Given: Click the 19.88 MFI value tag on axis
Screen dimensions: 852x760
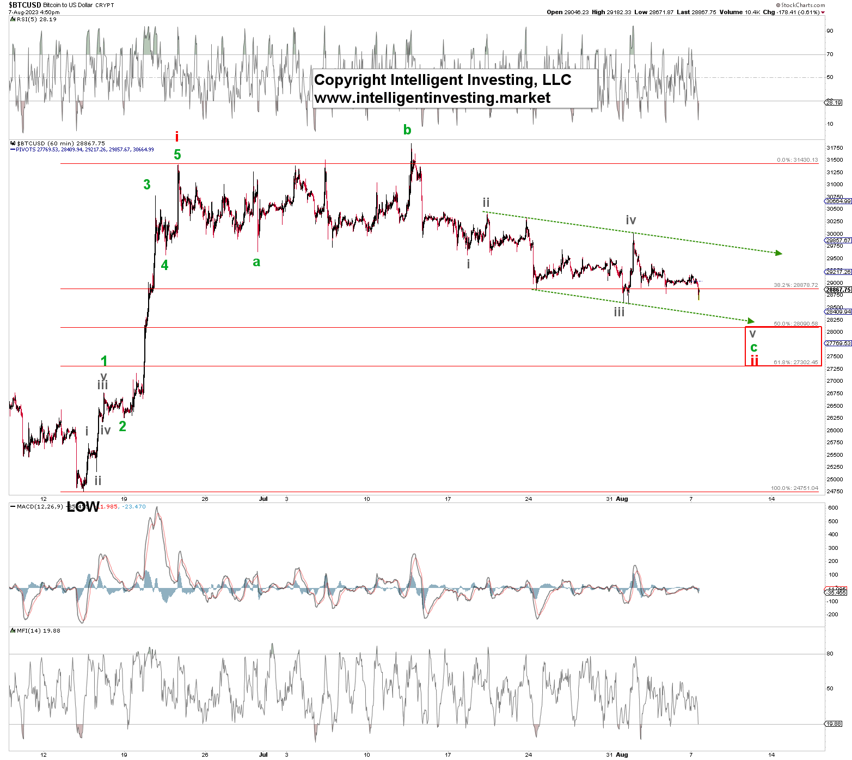Looking at the screenshot, I should coord(833,724).
